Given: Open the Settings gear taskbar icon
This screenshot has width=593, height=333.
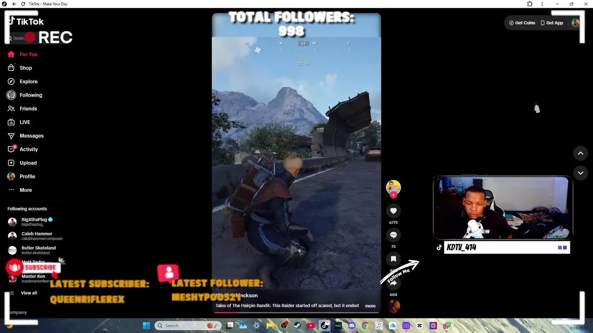Looking at the screenshot, I should point(256,326).
